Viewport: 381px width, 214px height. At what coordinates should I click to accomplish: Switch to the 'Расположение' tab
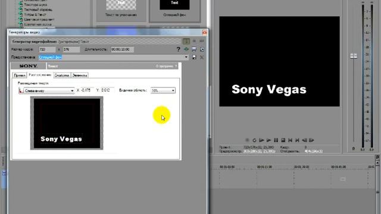pyautogui.click(x=40, y=75)
